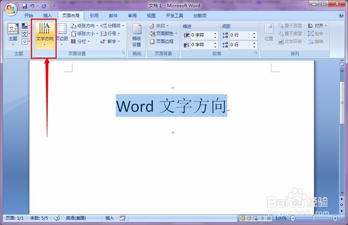The image size is (348, 225).
Task: Open the 水印 watermark dropdown
Action: pos(159,26)
